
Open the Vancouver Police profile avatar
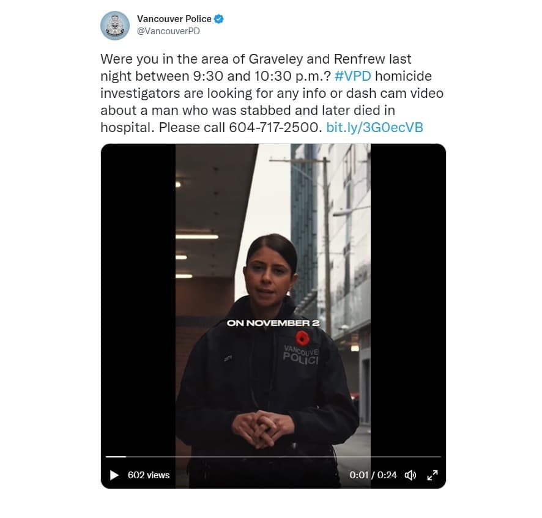[x=115, y=26]
